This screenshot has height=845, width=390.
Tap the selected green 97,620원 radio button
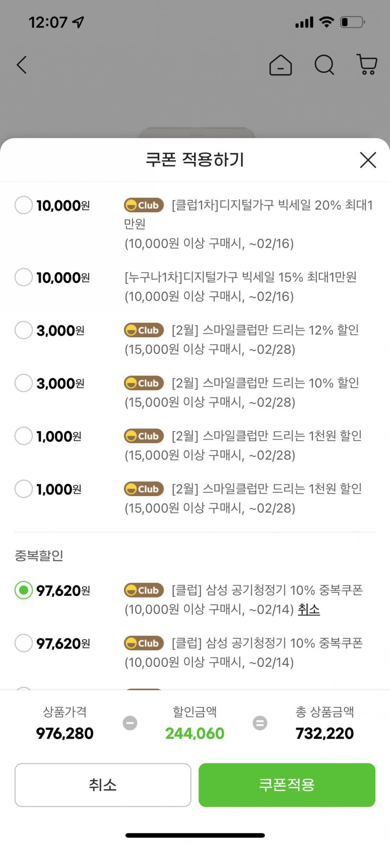(23, 590)
